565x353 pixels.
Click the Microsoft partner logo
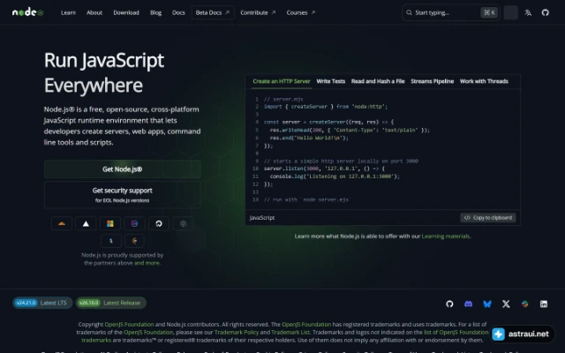[110, 223]
